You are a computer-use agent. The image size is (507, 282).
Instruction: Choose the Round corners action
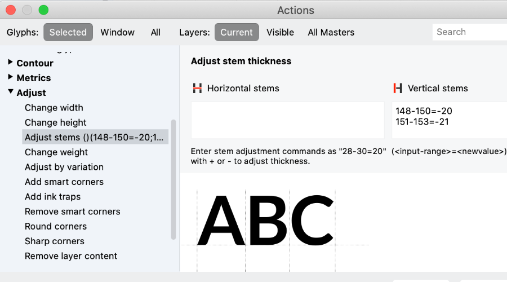coord(56,226)
